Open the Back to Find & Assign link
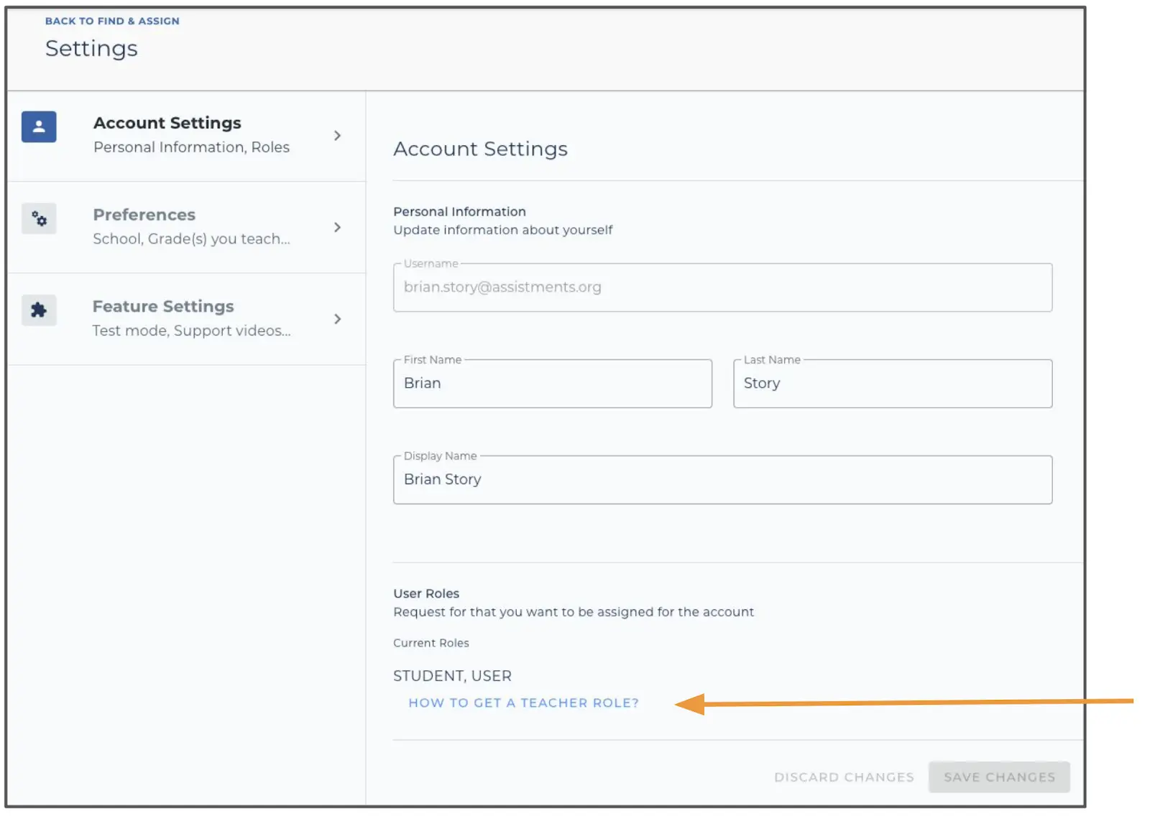 tap(112, 21)
